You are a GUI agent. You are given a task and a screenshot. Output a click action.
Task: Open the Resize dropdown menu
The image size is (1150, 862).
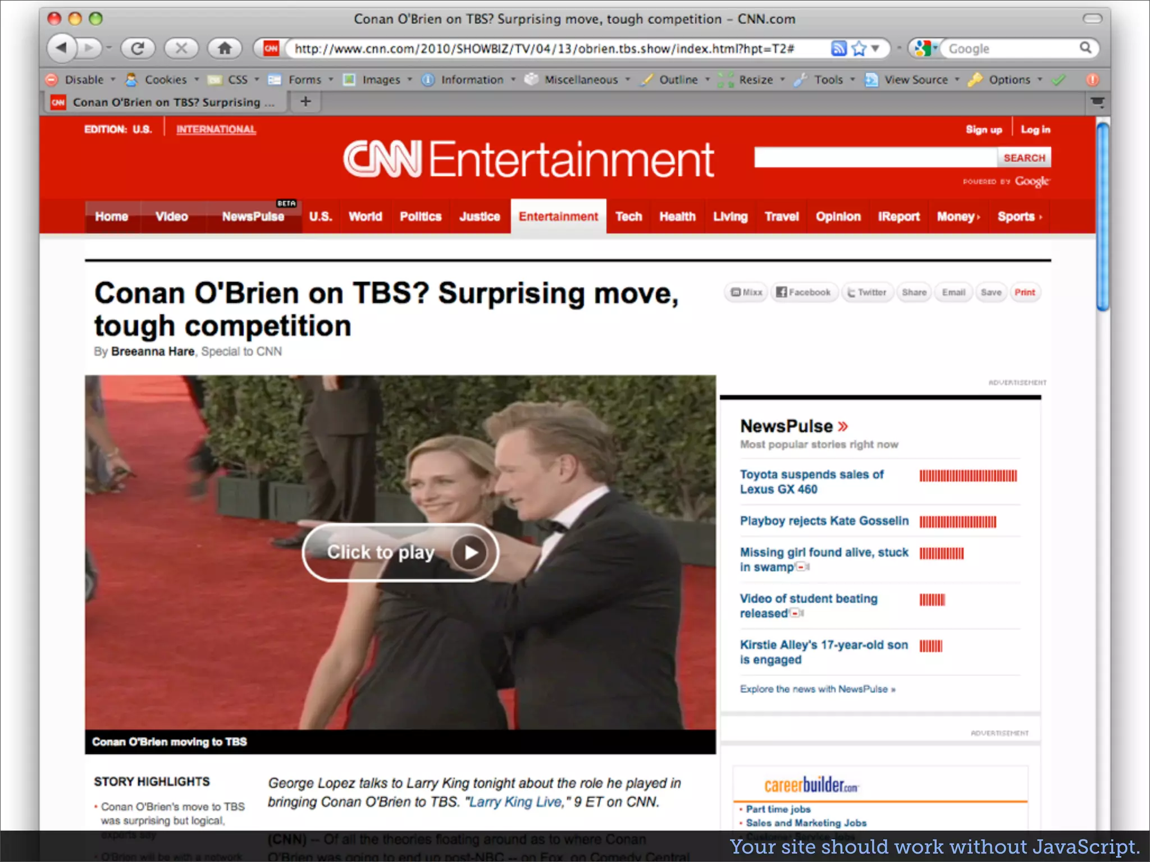coord(756,80)
